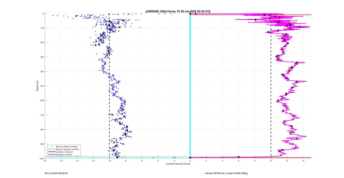The image size is (344, 178).
Task: Select the 'Vertical Velocity [cm/s]' x-axis label
Action: [x=178, y=164]
